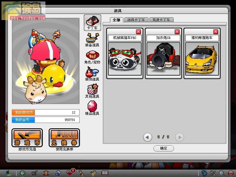The image size is (236, 177).
Task: Click the 使用兑换券 caption
Action: pyautogui.click(x=64, y=149)
